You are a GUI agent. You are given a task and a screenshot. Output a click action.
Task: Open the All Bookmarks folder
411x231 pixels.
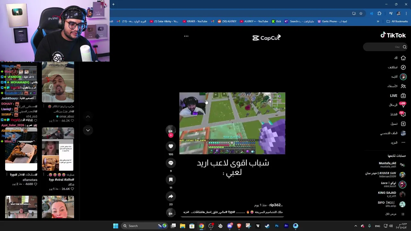[397, 21]
